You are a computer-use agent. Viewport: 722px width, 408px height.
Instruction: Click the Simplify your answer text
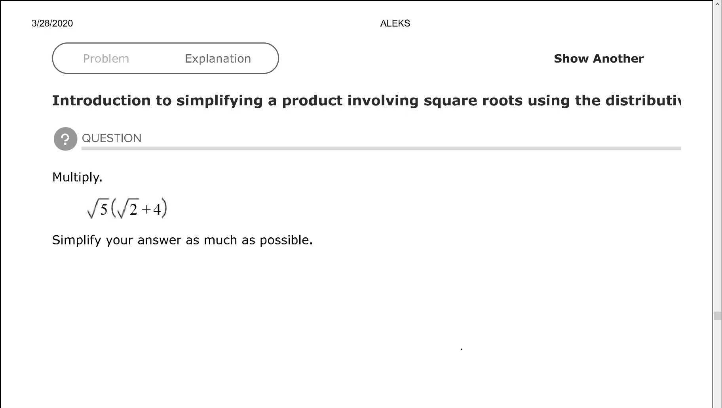[182, 240]
